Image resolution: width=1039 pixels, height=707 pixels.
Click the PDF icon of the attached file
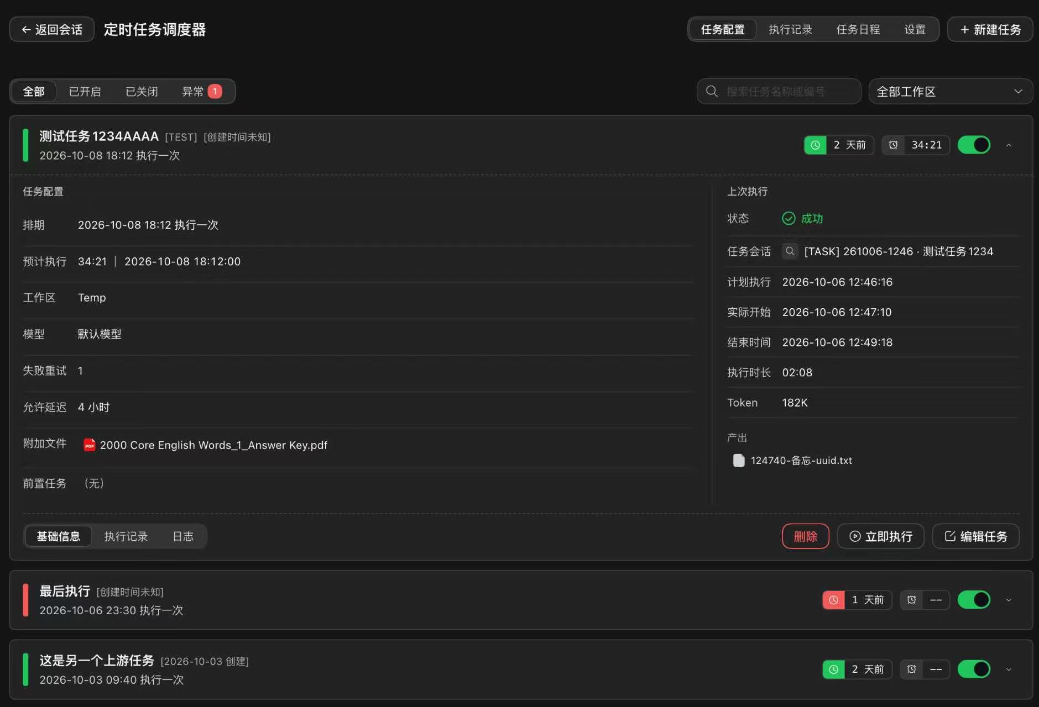coord(89,445)
